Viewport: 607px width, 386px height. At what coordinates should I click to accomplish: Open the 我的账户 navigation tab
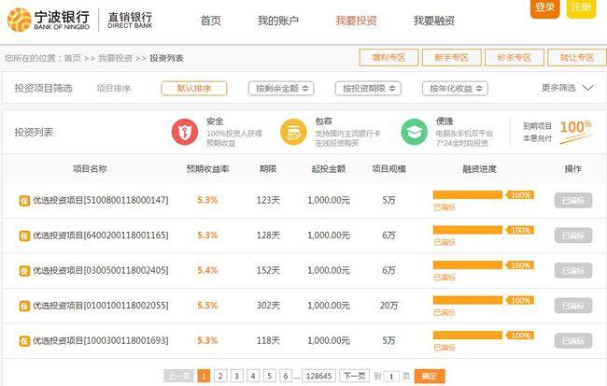pos(278,21)
